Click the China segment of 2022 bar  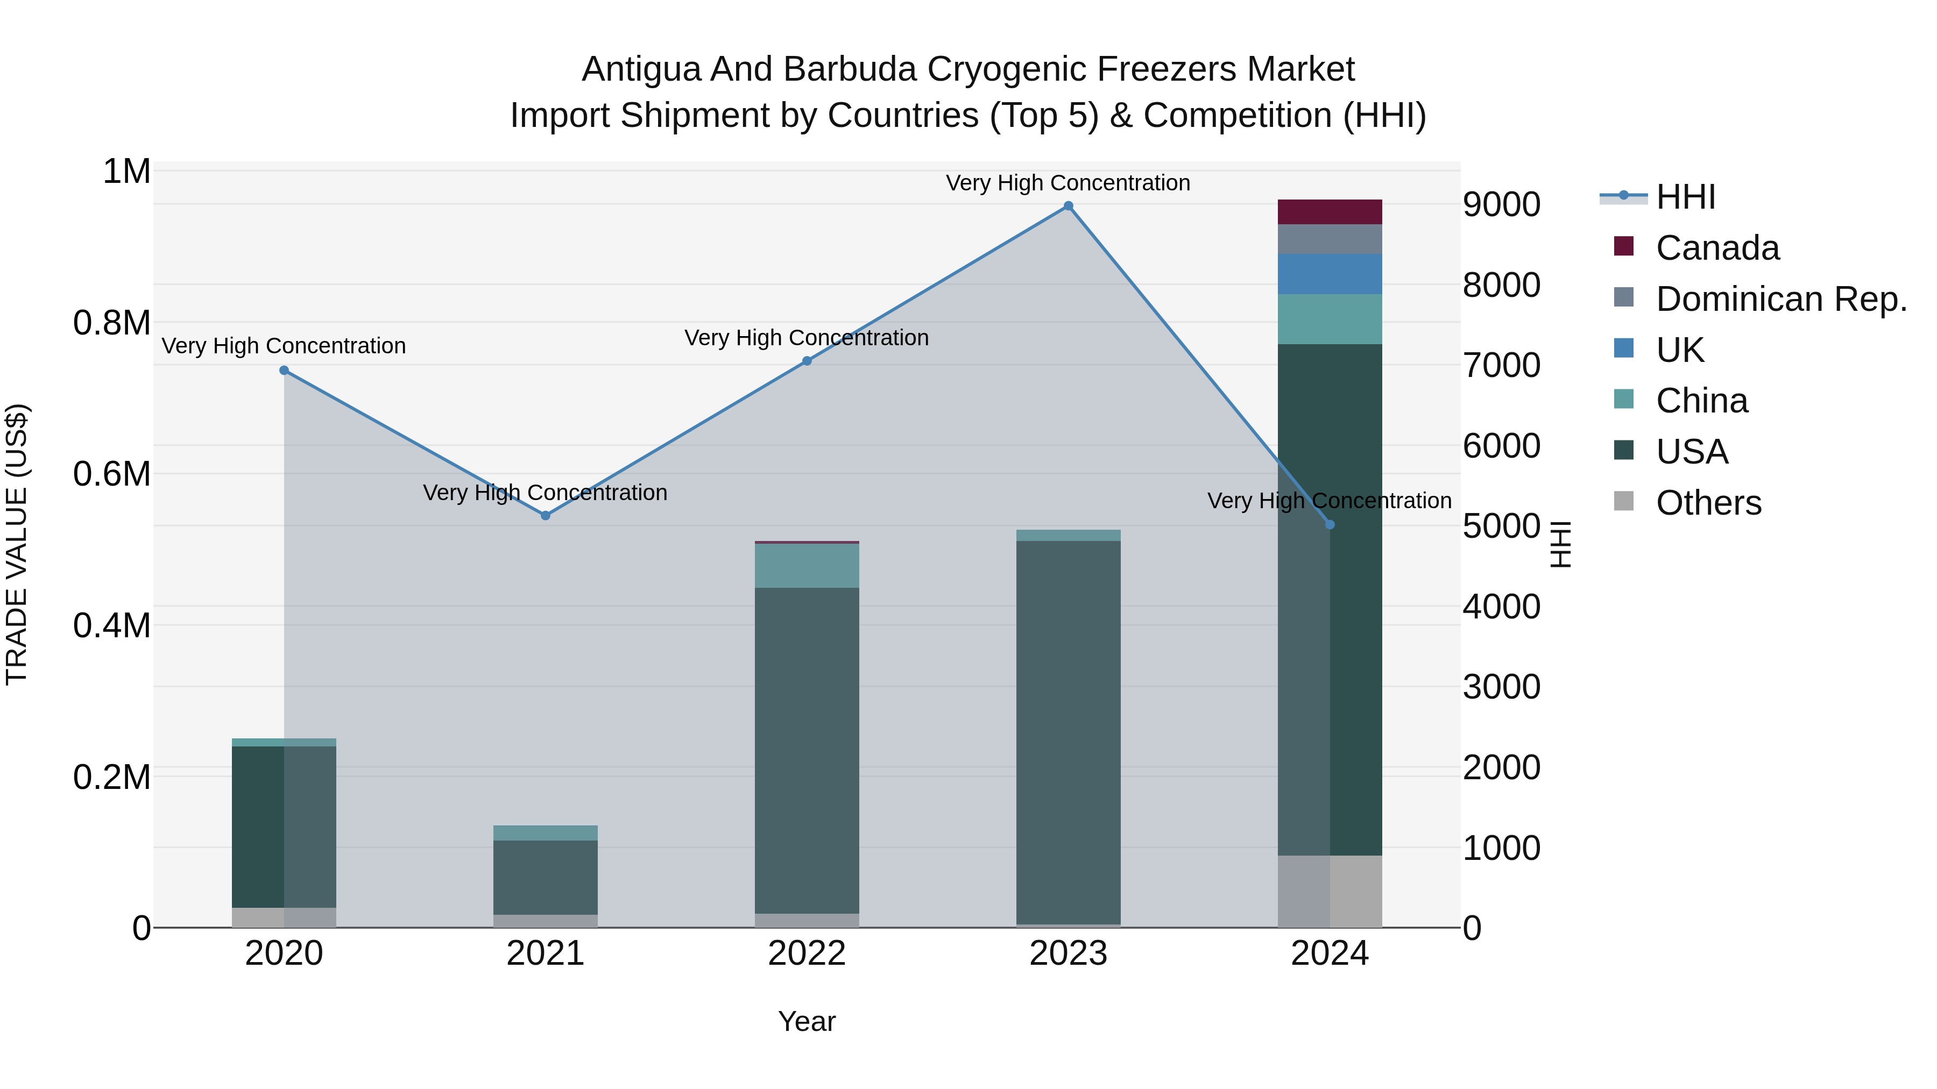[807, 566]
